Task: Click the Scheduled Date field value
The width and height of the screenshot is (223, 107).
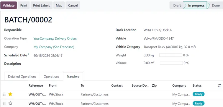Action: point(48,56)
